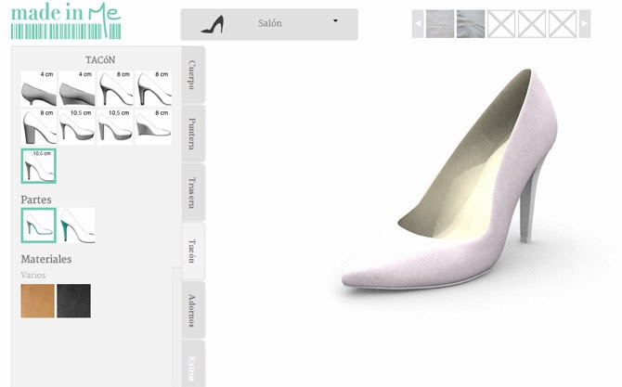Image resolution: width=622 pixels, height=387 pixels.
Task: Go to the Trasera tab
Action: (192, 192)
